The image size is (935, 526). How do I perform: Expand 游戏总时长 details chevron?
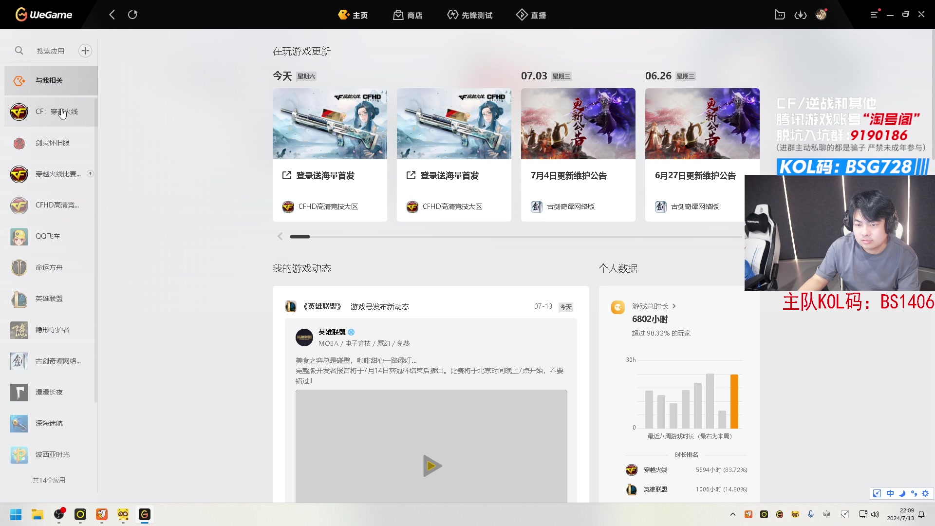(x=674, y=306)
